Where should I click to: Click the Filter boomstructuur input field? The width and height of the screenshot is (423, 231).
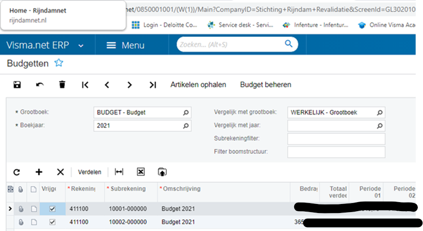coord(336,152)
